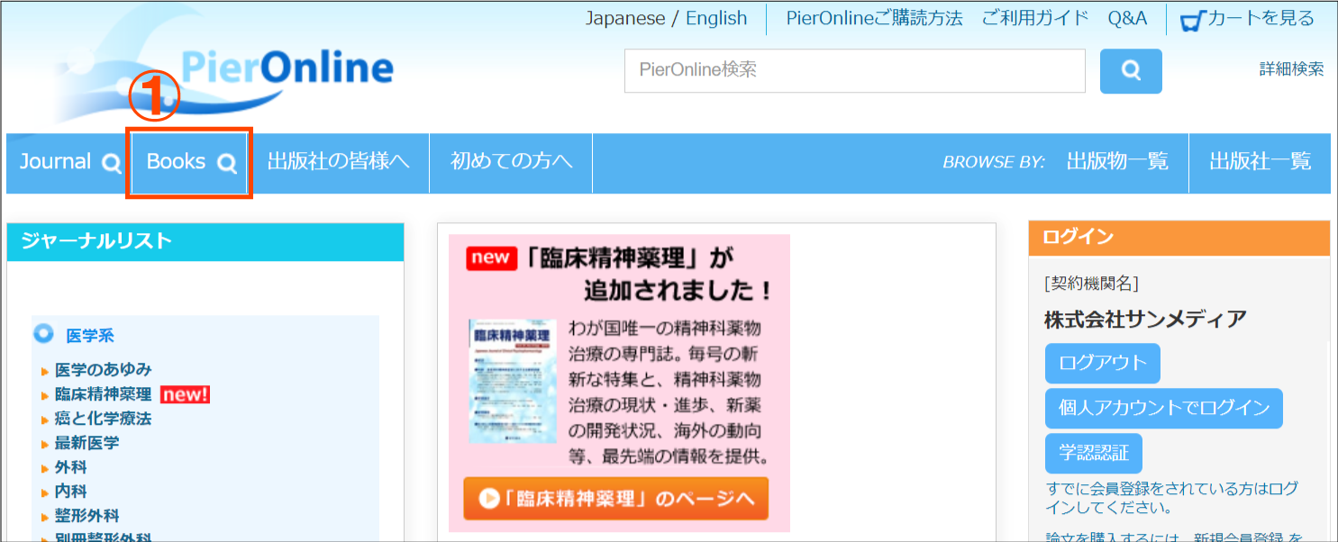
Task: Click the blue search magnifier button
Action: [x=1131, y=71]
